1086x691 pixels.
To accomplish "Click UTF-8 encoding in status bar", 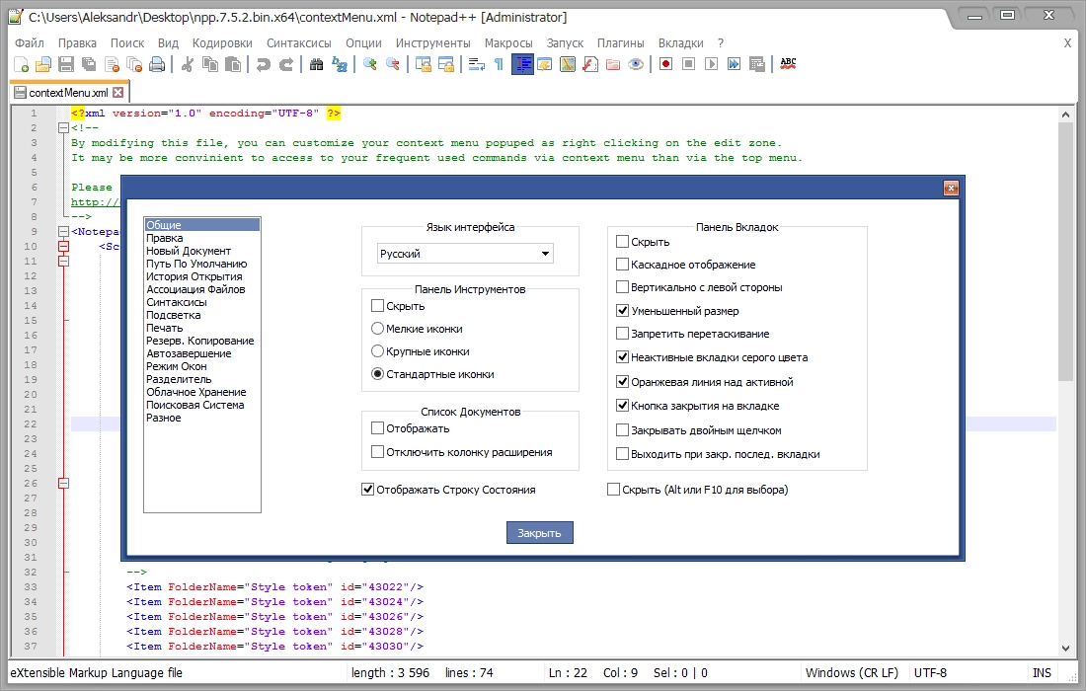I will [x=930, y=672].
